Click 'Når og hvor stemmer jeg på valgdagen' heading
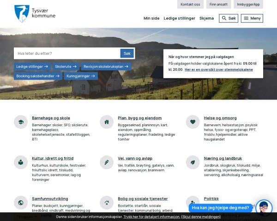Screen dimensions: 277x221 (x=201, y=57)
